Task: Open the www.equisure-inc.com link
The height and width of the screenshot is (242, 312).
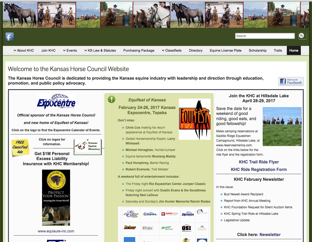Action: (x=56, y=231)
